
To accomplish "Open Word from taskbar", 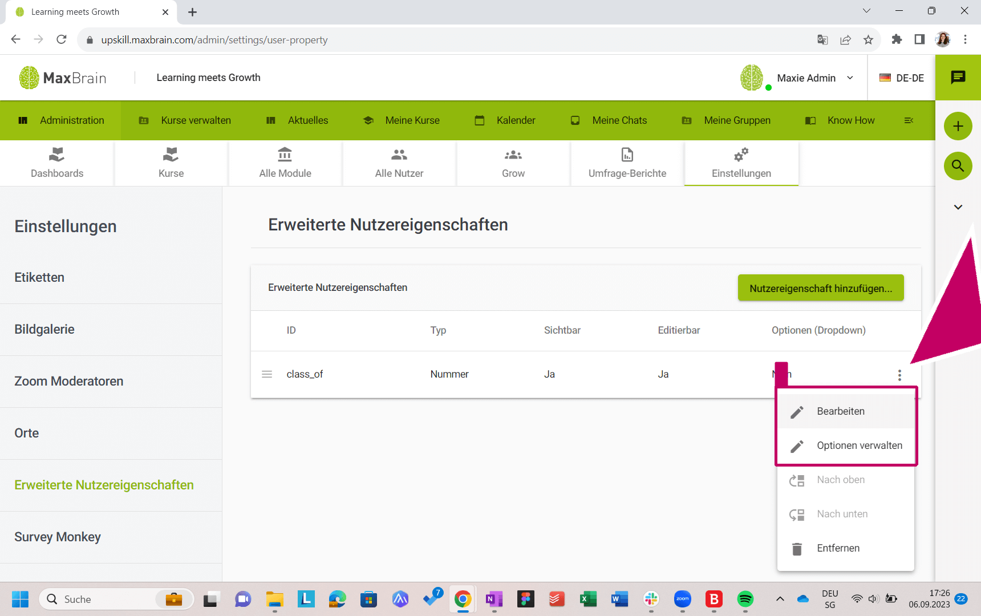I will (619, 599).
